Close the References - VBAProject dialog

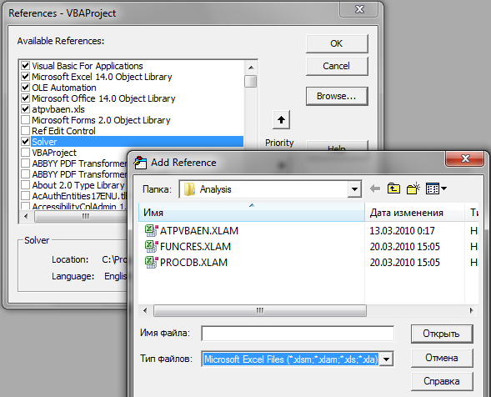coord(359,10)
